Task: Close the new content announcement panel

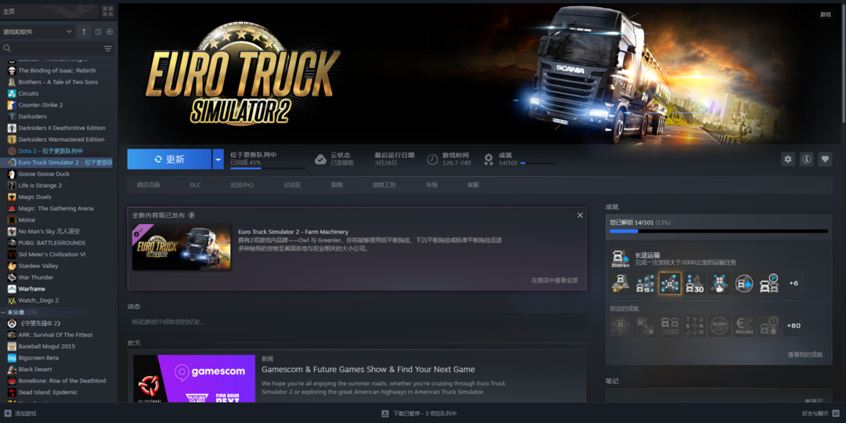Action: 580,215
